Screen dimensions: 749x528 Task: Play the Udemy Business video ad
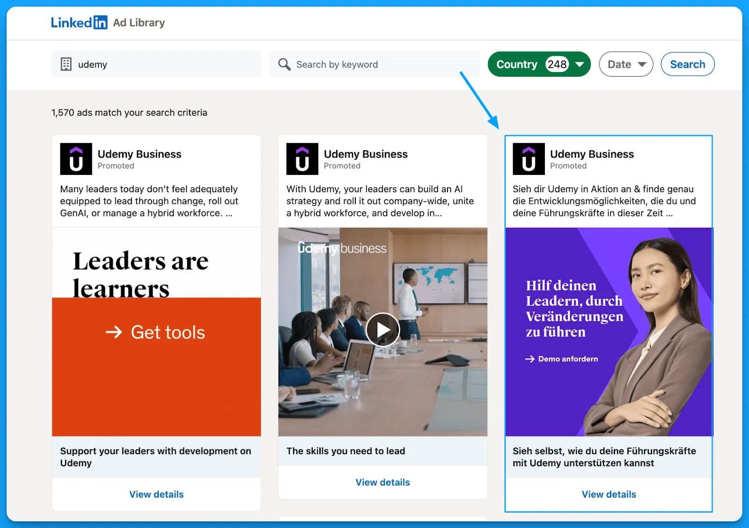[x=382, y=330]
